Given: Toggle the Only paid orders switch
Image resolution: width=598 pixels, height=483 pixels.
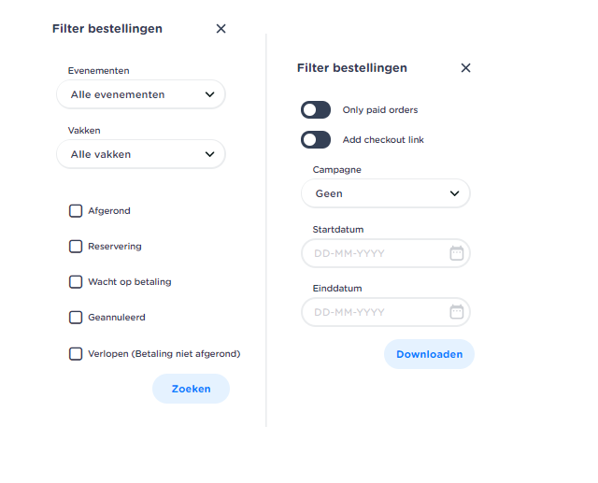Looking at the screenshot, I should click(x=316, y=110).
